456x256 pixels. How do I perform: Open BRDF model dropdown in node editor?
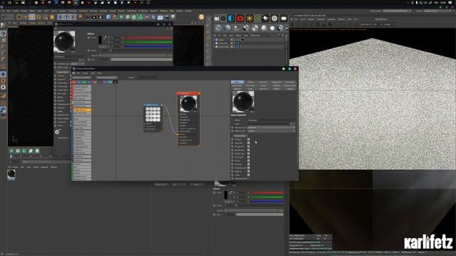click(x=271, y=131)
